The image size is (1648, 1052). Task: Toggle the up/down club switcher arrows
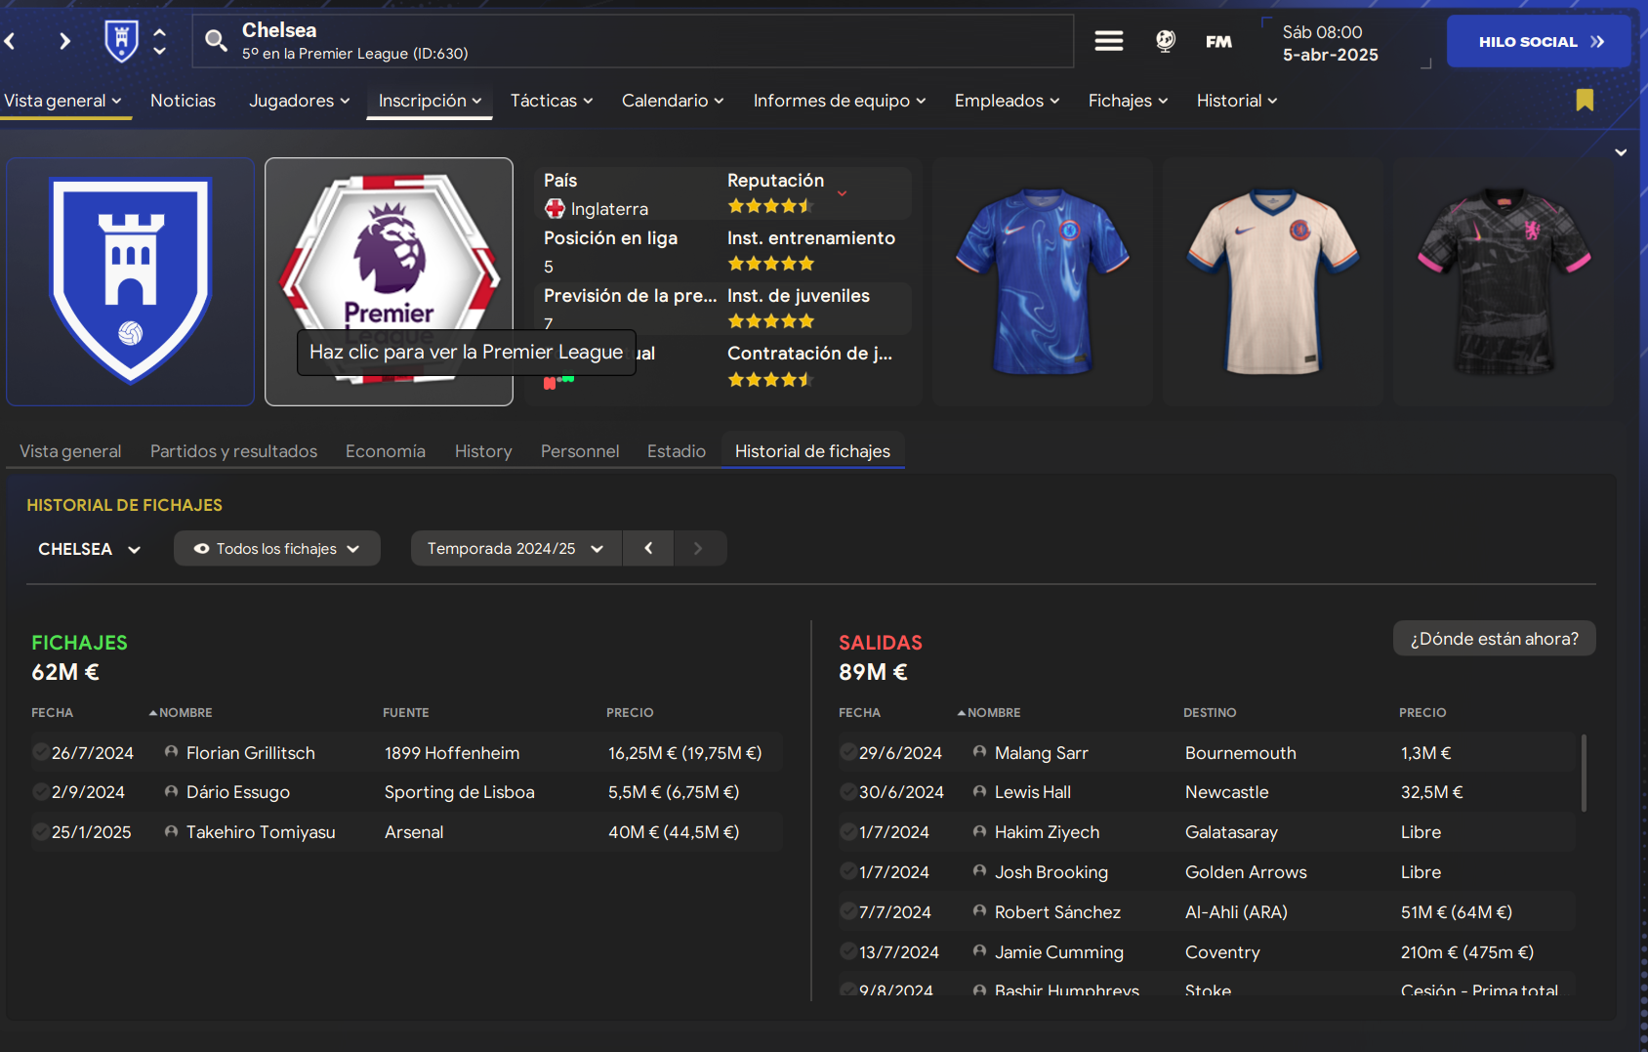click(160, 41)
